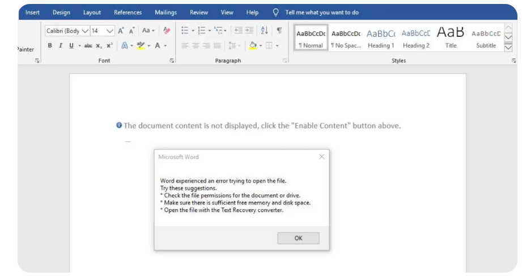The image size is (522, 276).
Task: Select Normal style
Action: click(311, 37)
